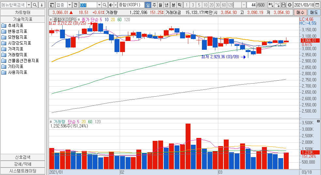Open chart settings gear icon
Image resolution: width=321 pixels, height=175 pixels.
290,5
